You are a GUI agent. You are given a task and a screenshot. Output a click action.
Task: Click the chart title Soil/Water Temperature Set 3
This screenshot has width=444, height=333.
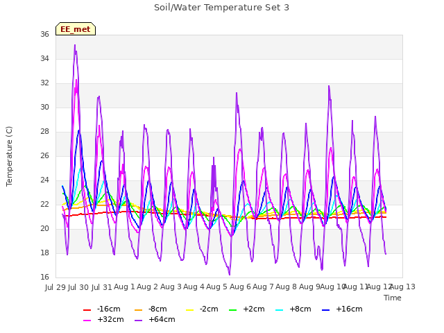221,8
